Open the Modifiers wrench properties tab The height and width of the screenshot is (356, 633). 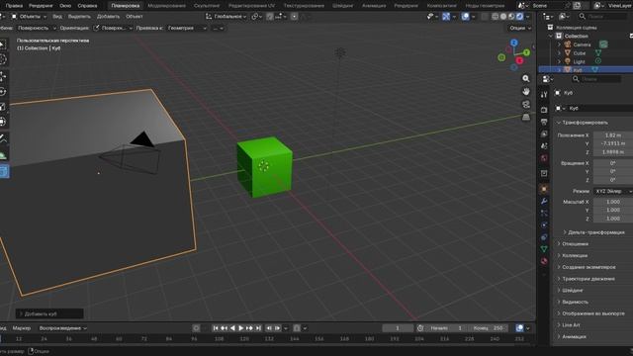(x=544, y=201)
